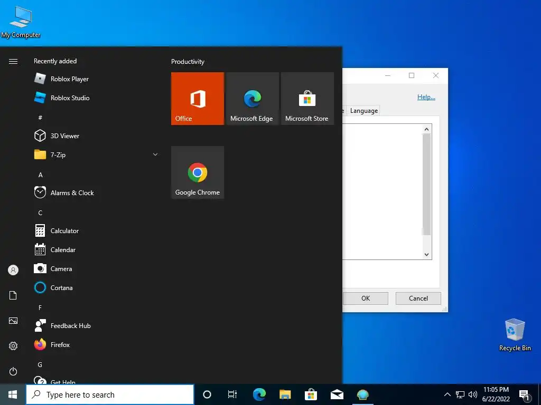Maximize the dialog window
Viewport: 541px width, 405px height.
[x=412, y=75]
